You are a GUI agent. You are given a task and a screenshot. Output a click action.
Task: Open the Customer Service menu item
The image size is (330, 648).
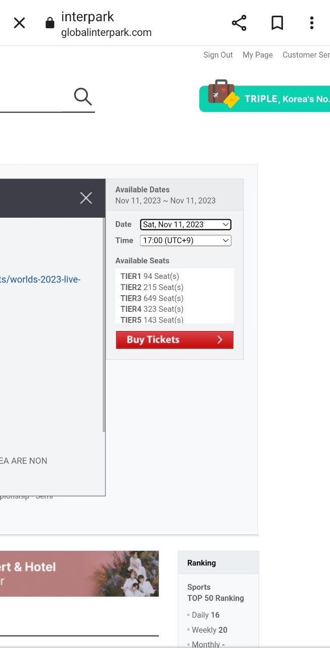[306, 55]
